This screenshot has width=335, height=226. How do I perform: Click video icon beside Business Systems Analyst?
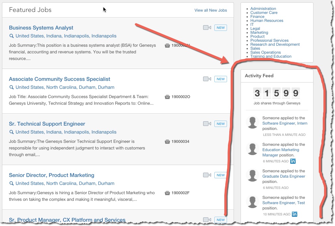click(x=207, y=28)
